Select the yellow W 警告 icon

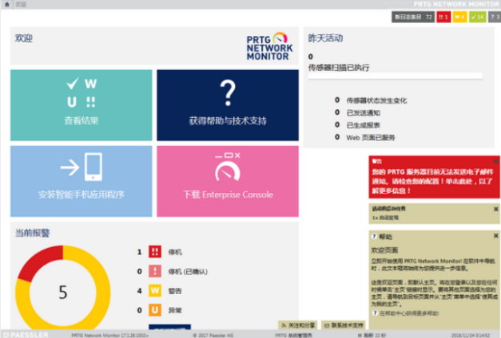pos(155,291)
